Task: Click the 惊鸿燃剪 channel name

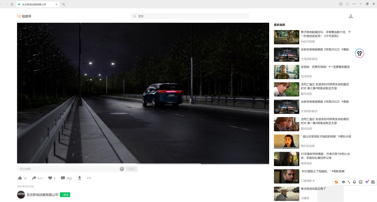Action: point(306,76)
